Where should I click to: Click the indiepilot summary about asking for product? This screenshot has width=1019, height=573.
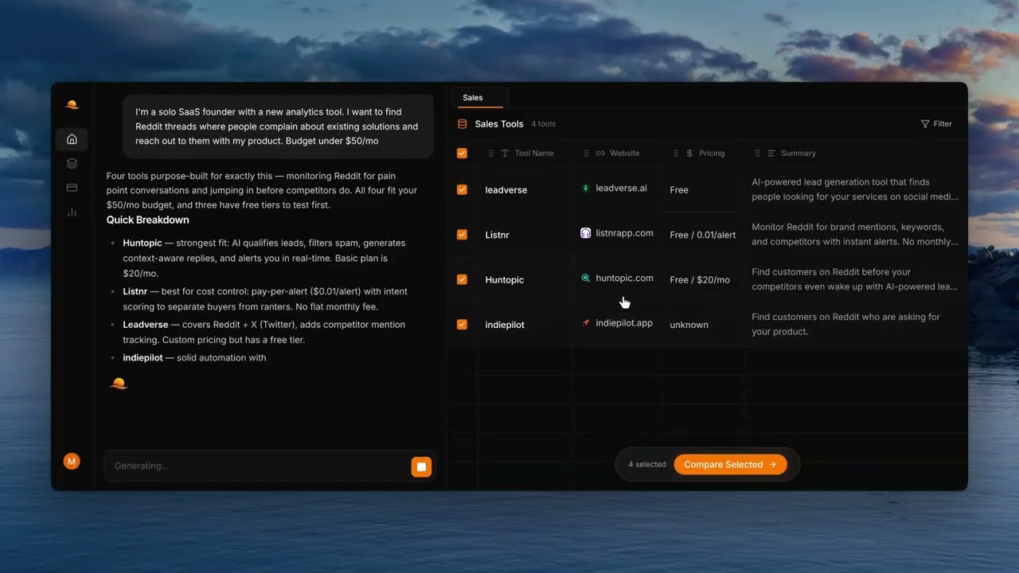tap(845, 324)
